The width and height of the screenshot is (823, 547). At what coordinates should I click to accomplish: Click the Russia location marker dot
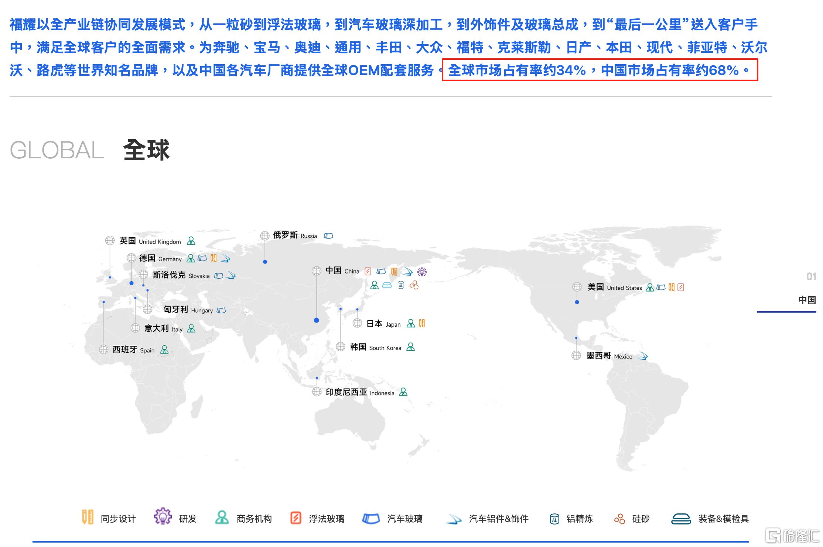coord(265,262)
